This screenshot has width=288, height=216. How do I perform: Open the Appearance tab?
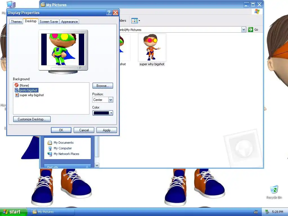pyautogui.click(x=69, y=22)
